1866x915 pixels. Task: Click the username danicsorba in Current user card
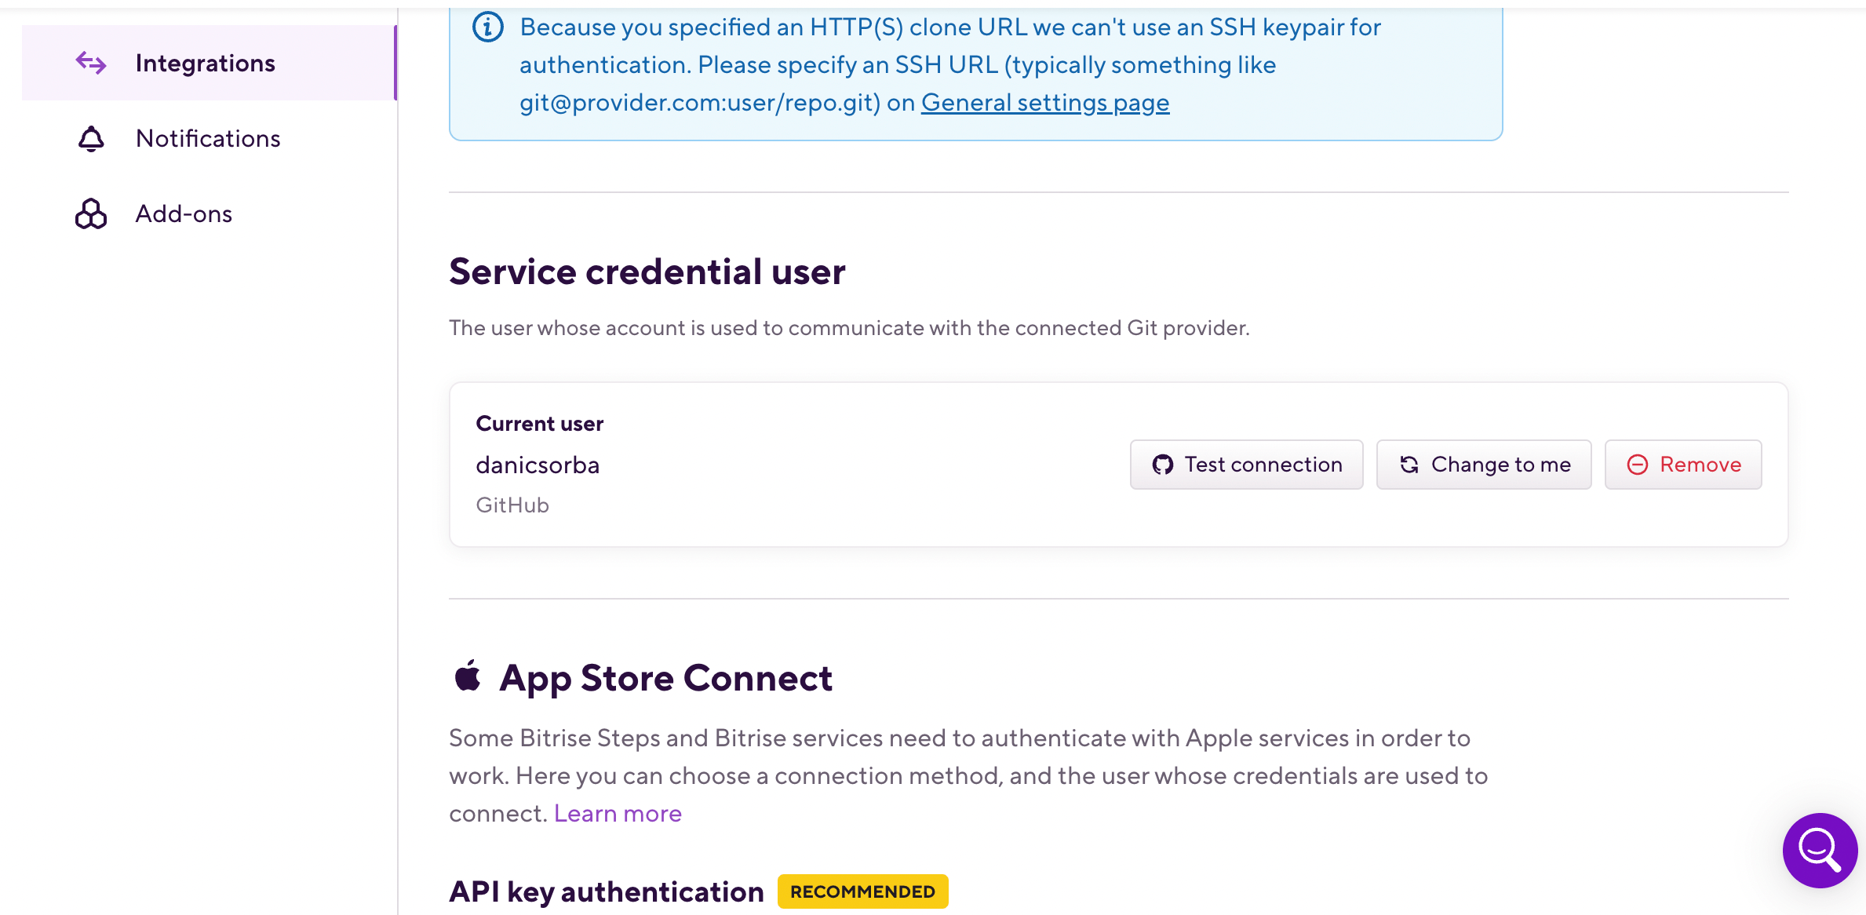point(538,464)
